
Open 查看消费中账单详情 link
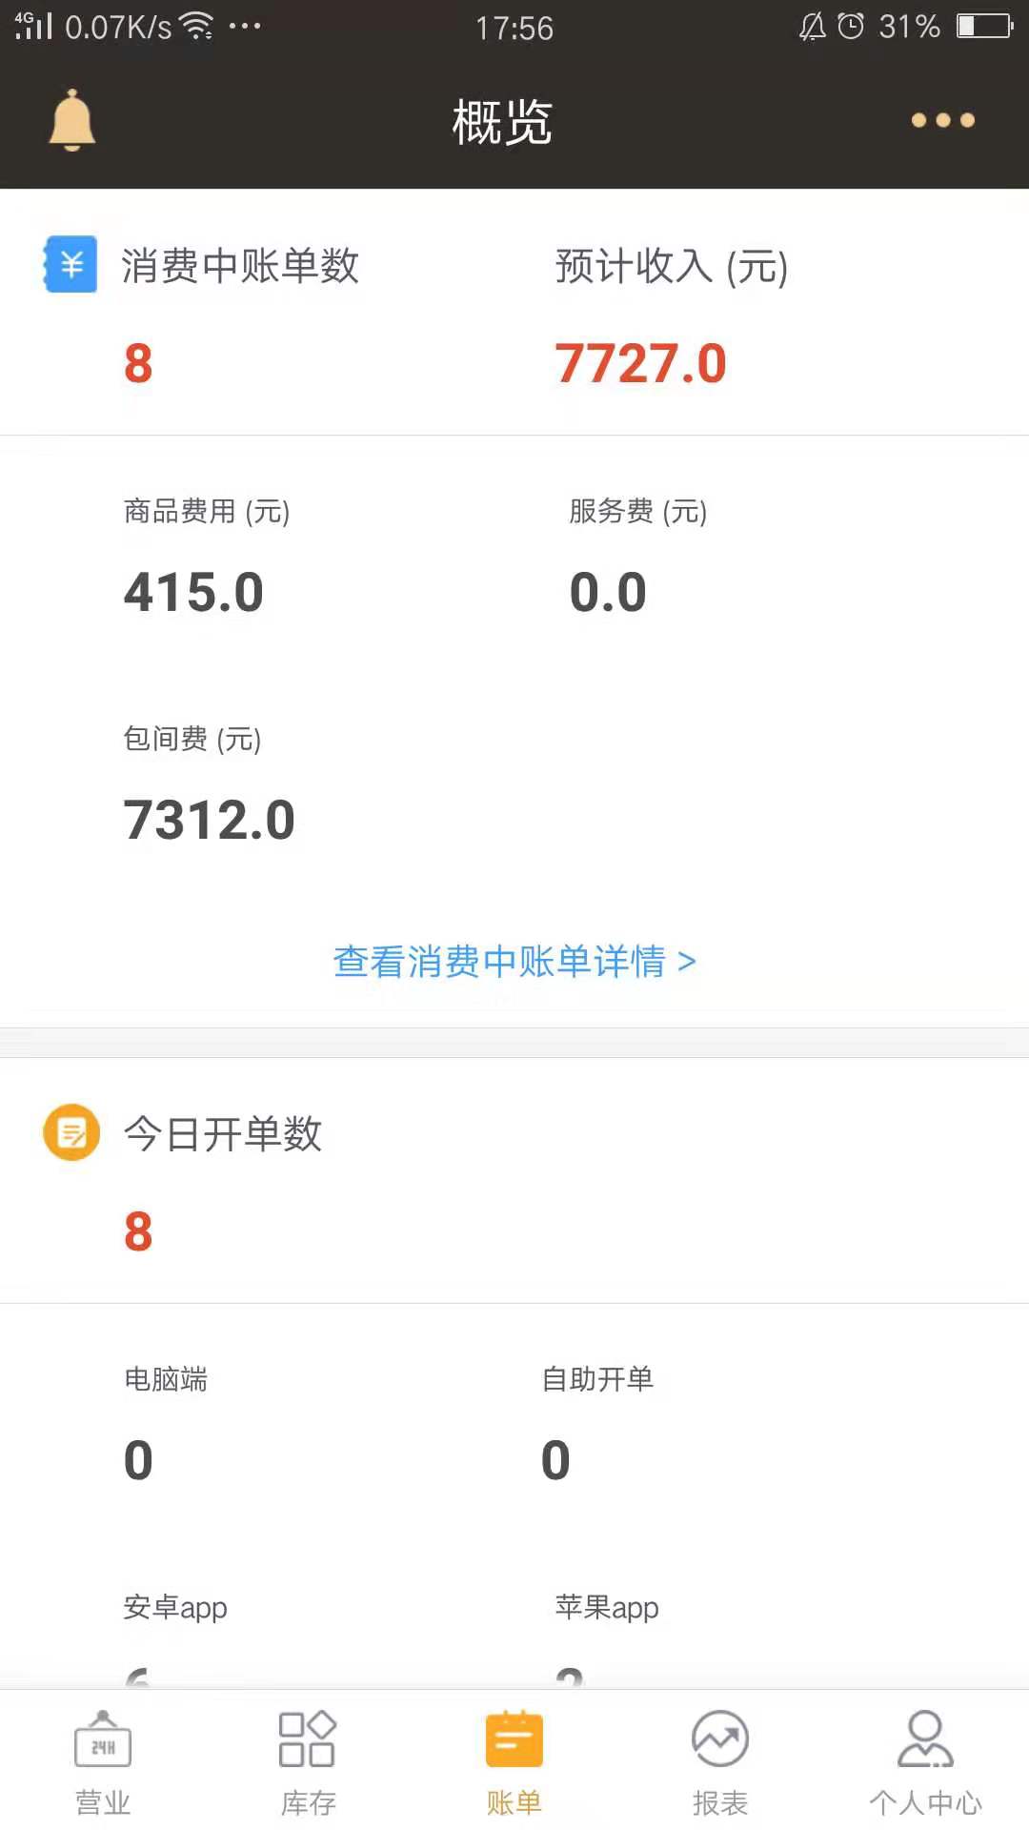coord(514,962)
